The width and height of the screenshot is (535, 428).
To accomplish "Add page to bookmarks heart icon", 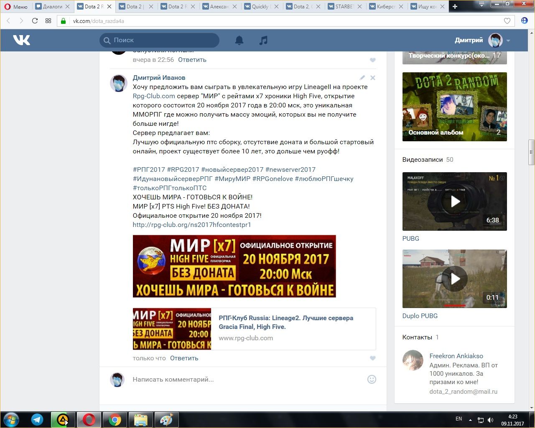I will [x=507, y=21].
